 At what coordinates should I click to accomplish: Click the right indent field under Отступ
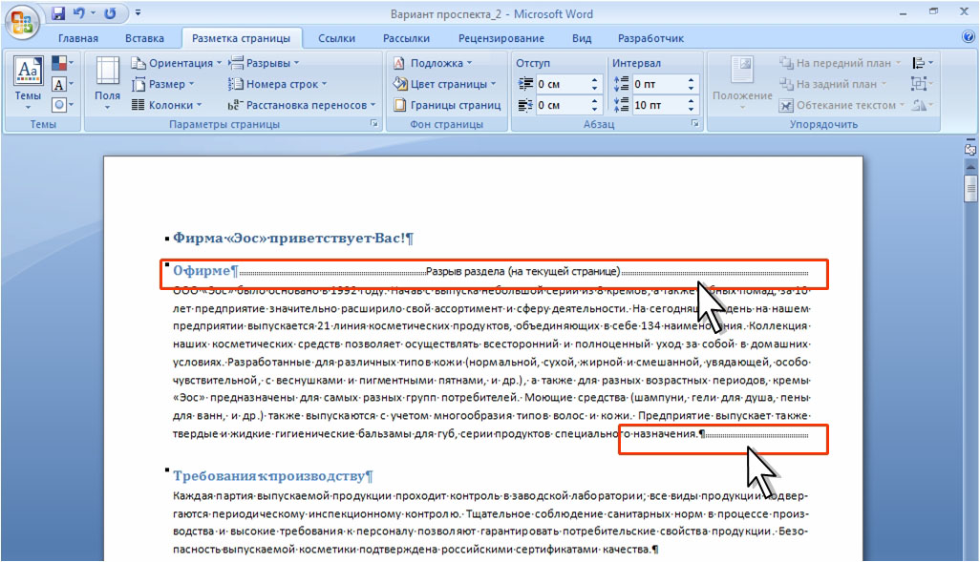(562, 105)
